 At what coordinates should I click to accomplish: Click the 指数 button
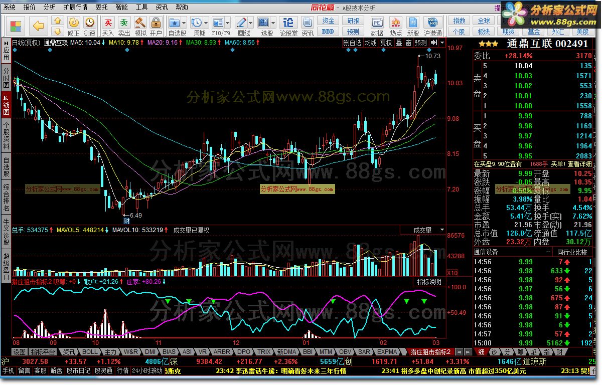(459, 21)
